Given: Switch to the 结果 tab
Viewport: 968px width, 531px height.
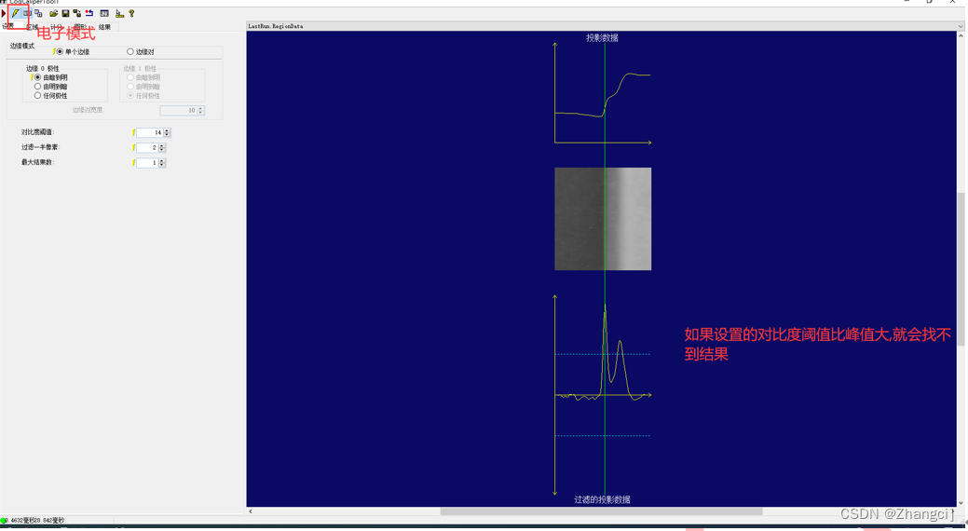Looking at the screenshot, I should 106,26.
